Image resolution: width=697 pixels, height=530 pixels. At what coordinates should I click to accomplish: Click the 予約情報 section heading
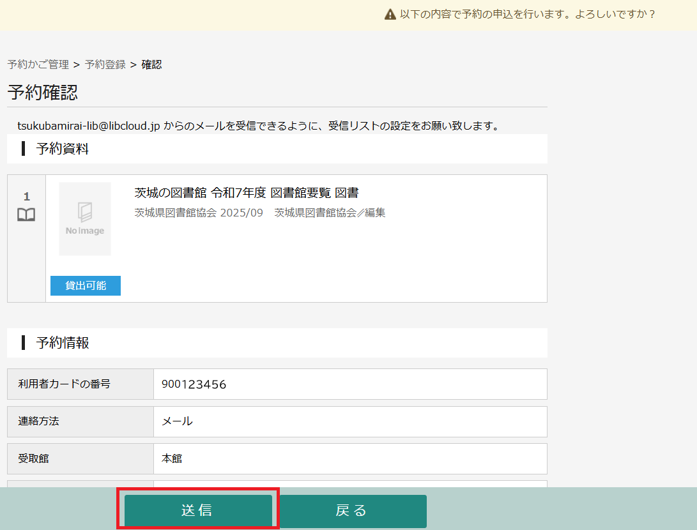tap(62, 343)
